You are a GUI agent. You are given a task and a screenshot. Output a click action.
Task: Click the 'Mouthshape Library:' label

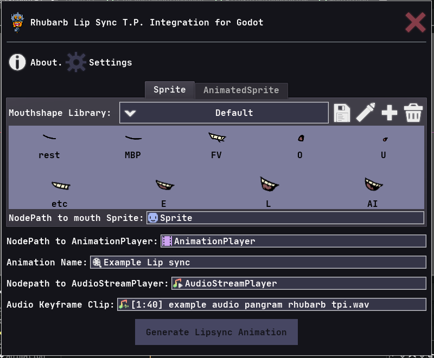(60, 113)
